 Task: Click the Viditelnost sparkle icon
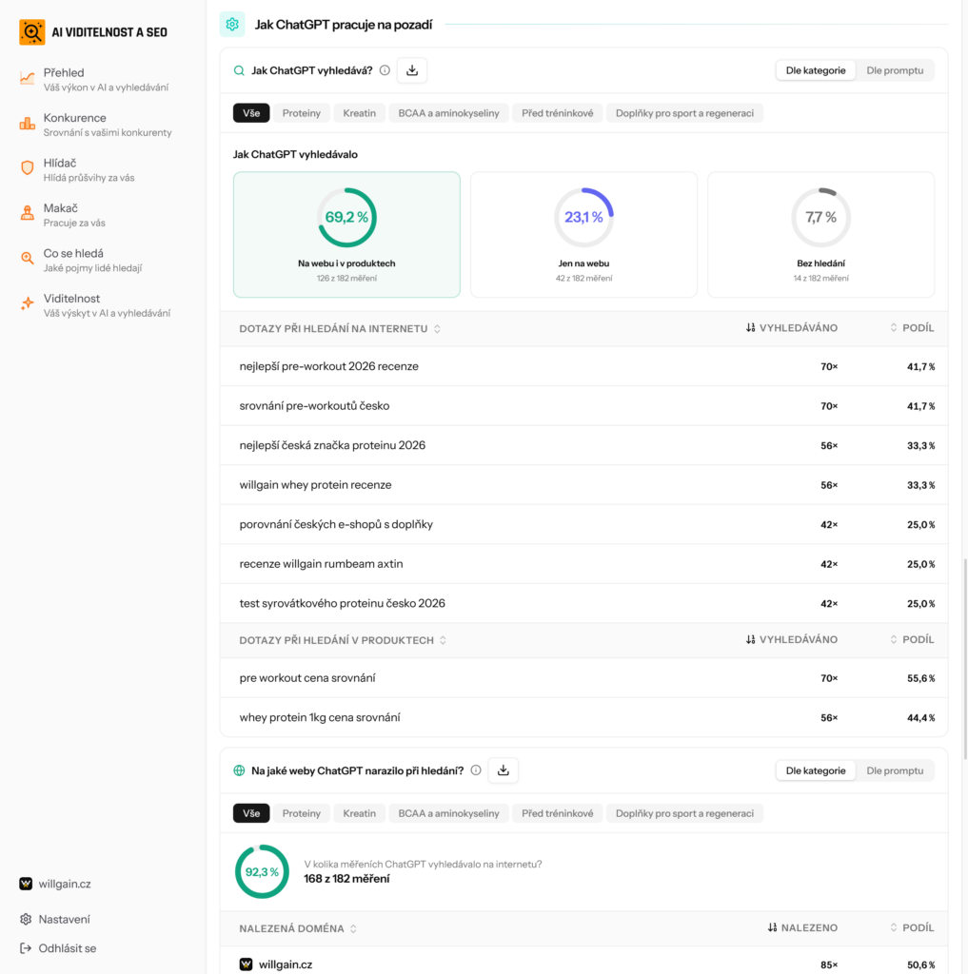pyautogui.click(x=28, y=303)
